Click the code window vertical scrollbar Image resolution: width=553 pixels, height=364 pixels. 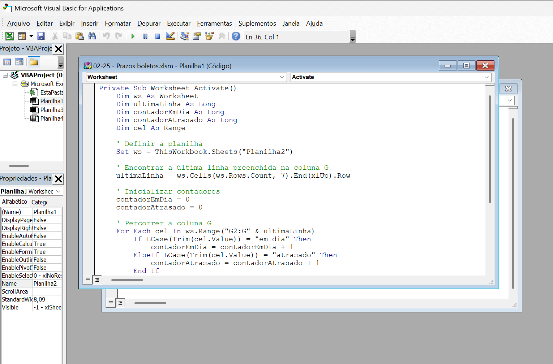(x=490, y=149)
